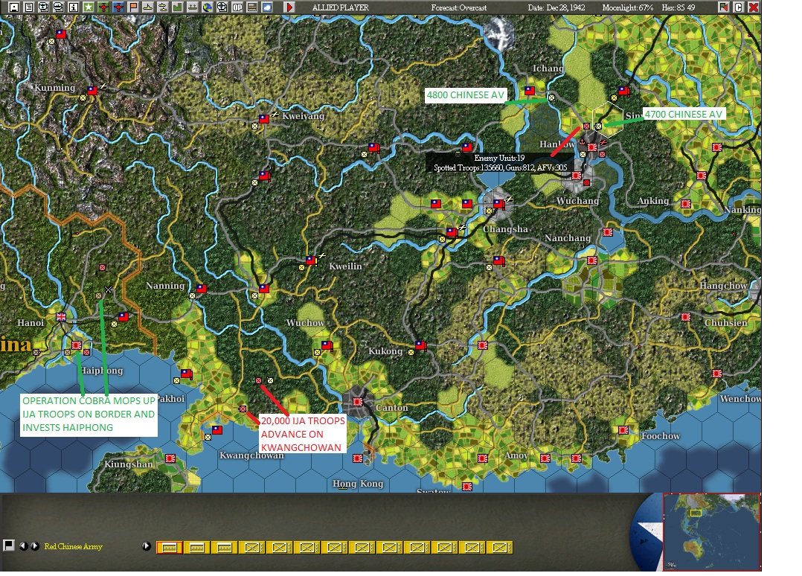This screenshot has height=576, width=802.
Task: Click the 'Moonlight: 67%' status text
Action: pyautogui.click(x=628, y=7)
